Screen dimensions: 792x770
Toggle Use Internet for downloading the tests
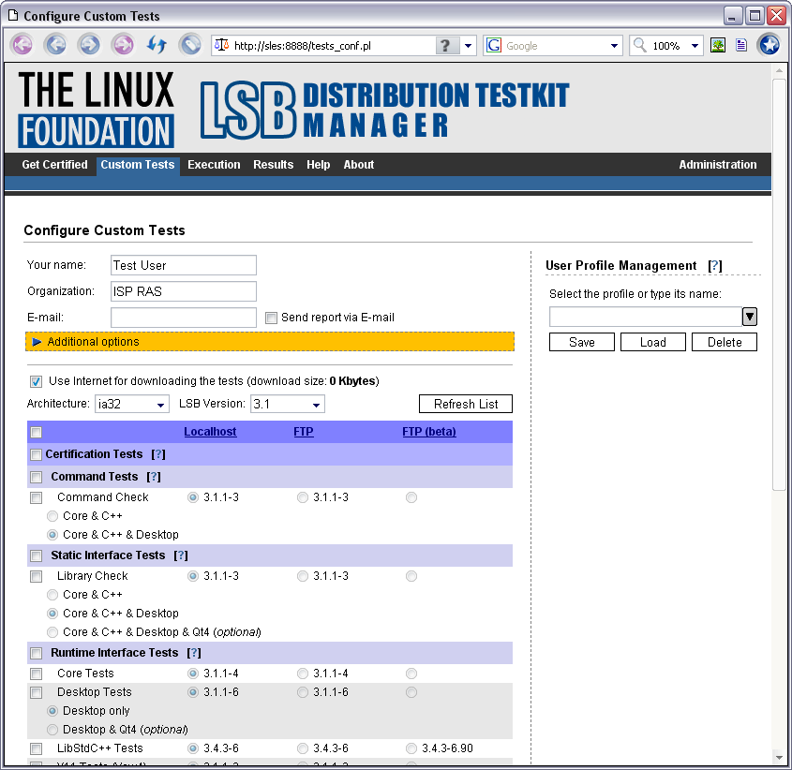click(36, 381)
